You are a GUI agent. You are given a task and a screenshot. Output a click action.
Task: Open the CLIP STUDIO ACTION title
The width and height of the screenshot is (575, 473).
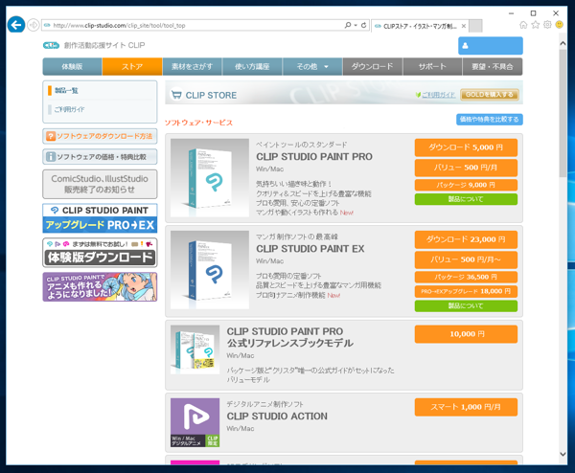277,417
